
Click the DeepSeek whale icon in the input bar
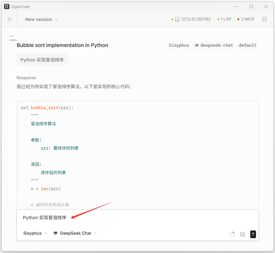pyautogui.click(x=56, y=233)
